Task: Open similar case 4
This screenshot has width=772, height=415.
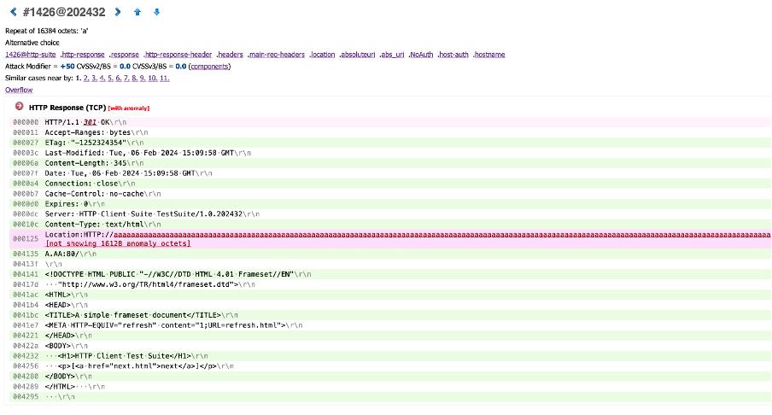Action: (x=102, y=79)
